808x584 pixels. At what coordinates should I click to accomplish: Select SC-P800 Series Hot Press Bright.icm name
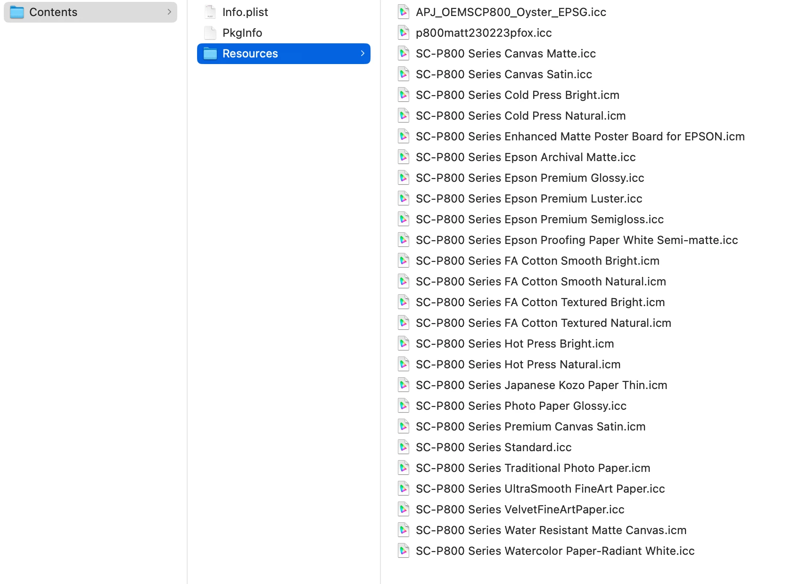pyautogui.click(x=515, y=344)
